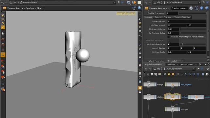Select the box_object1 node

172,85
